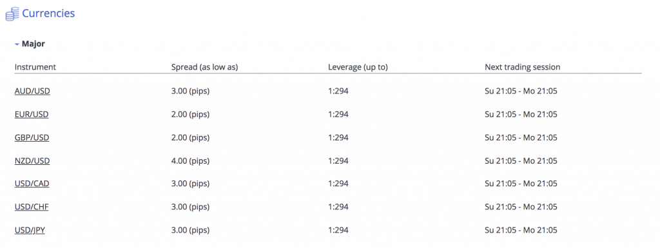Open the USD/CAD instrument link
This screenshot has height=248, width=660.
click(x=32, y=184)
